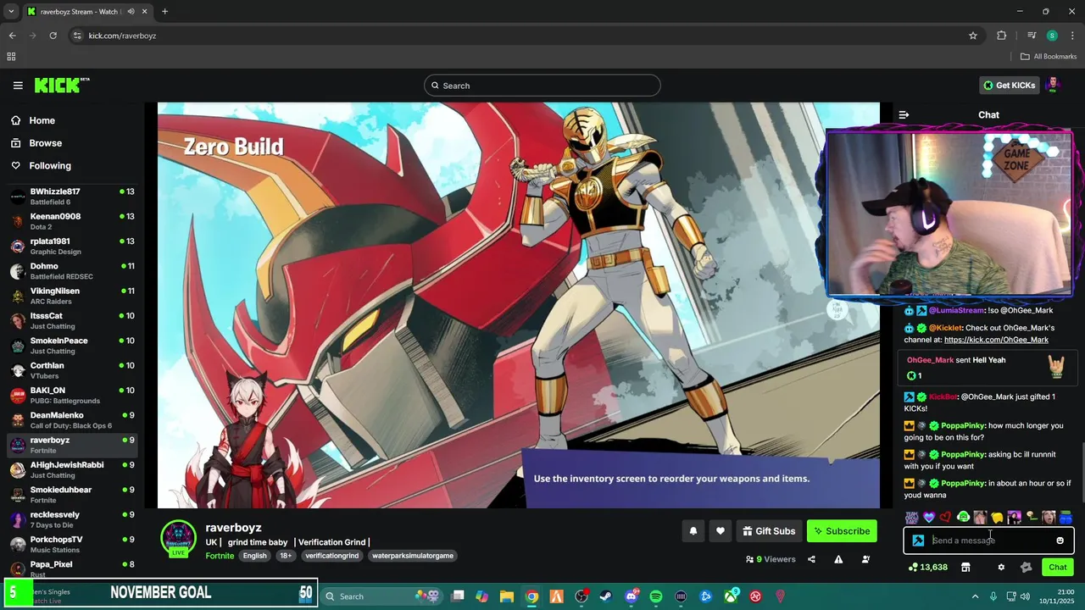
Task: Open BWhizzle817 channel in sidebar
Action: [72, 197]
